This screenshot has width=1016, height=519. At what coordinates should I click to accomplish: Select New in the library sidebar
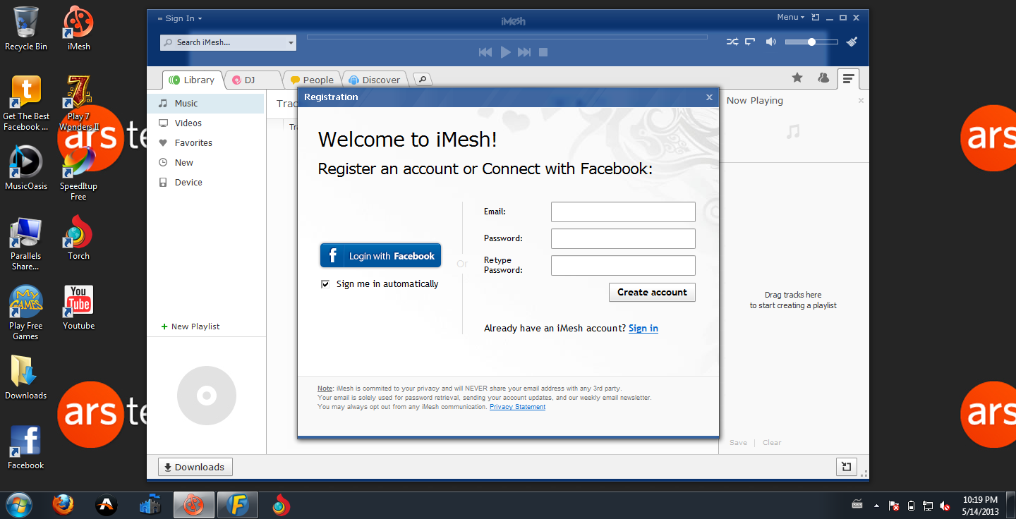click(206, 162)
